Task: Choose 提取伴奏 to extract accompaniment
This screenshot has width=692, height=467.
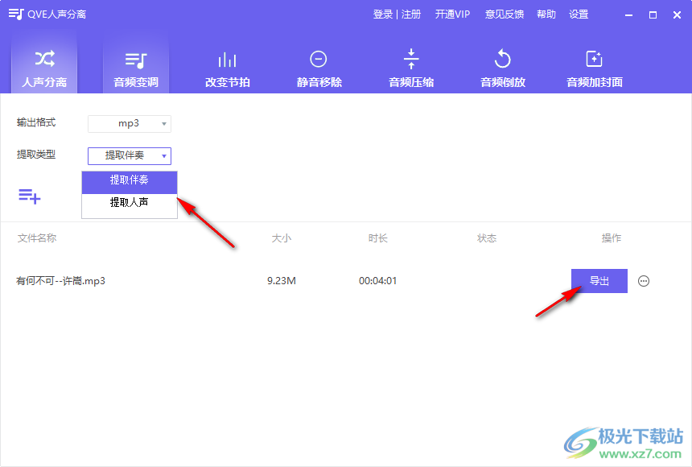Action: pos(129,182)
